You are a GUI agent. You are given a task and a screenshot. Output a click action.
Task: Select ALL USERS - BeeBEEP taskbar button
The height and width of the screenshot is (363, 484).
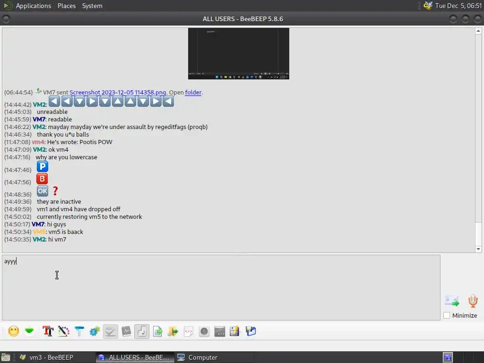pyautogui.click(x=135, y=357)
